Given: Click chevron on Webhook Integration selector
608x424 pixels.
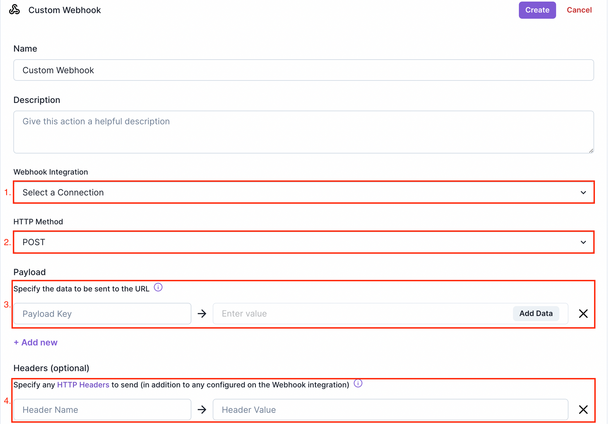Looking at the screenshot, I should [583, 193].
